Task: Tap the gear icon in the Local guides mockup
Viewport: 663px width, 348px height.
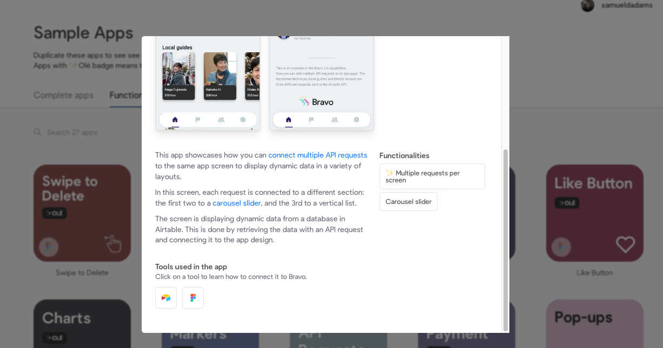Action: pos(243,120)
